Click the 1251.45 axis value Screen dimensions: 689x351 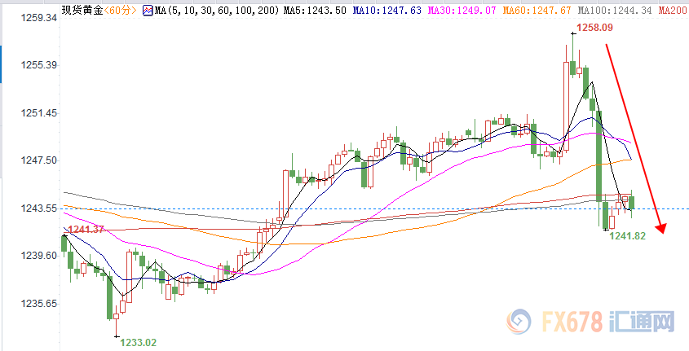(x=38, y=113)
